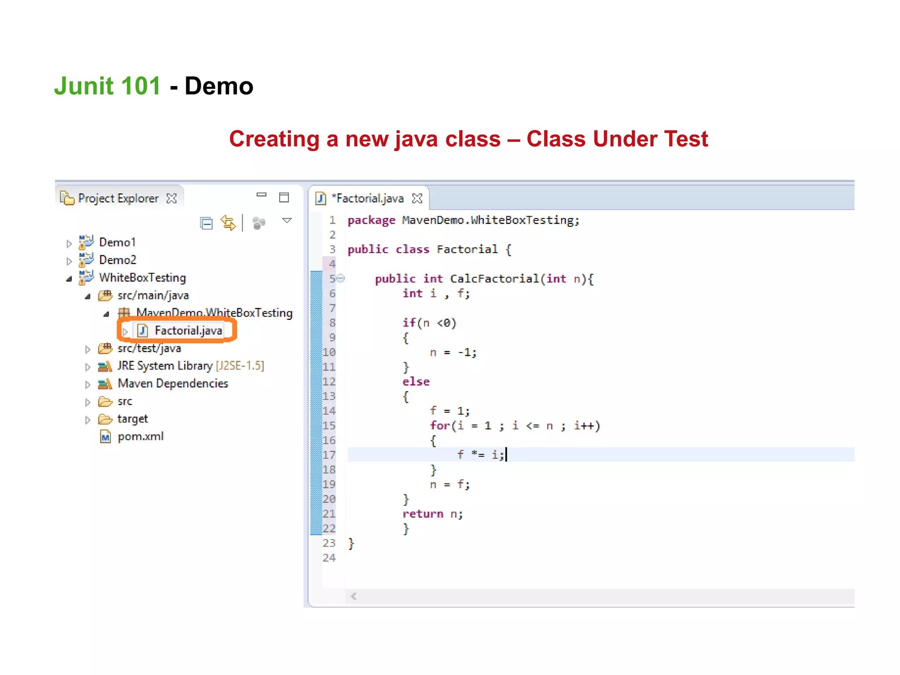Open Factorial.java from the tree
This screenshot has width=900, height=675.
point(189,330)
